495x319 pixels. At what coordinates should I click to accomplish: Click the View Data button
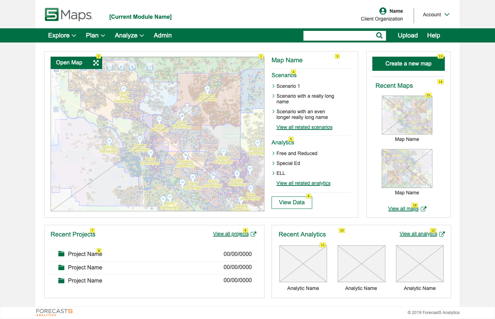[x=292, y=203]
